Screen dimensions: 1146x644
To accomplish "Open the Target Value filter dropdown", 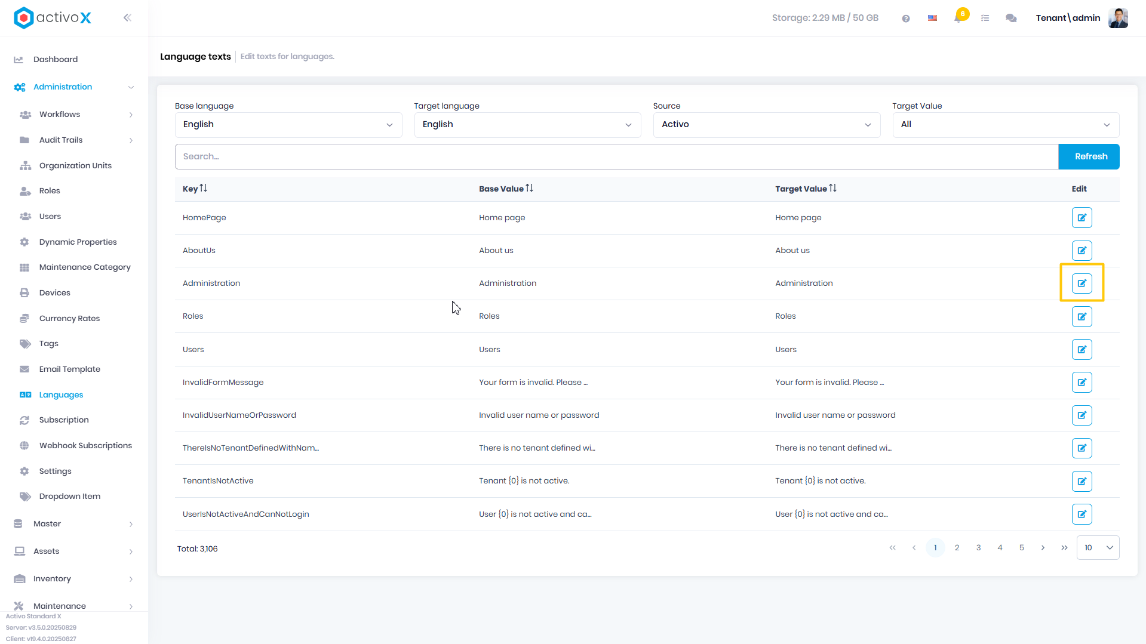I will pos(1006,125).
